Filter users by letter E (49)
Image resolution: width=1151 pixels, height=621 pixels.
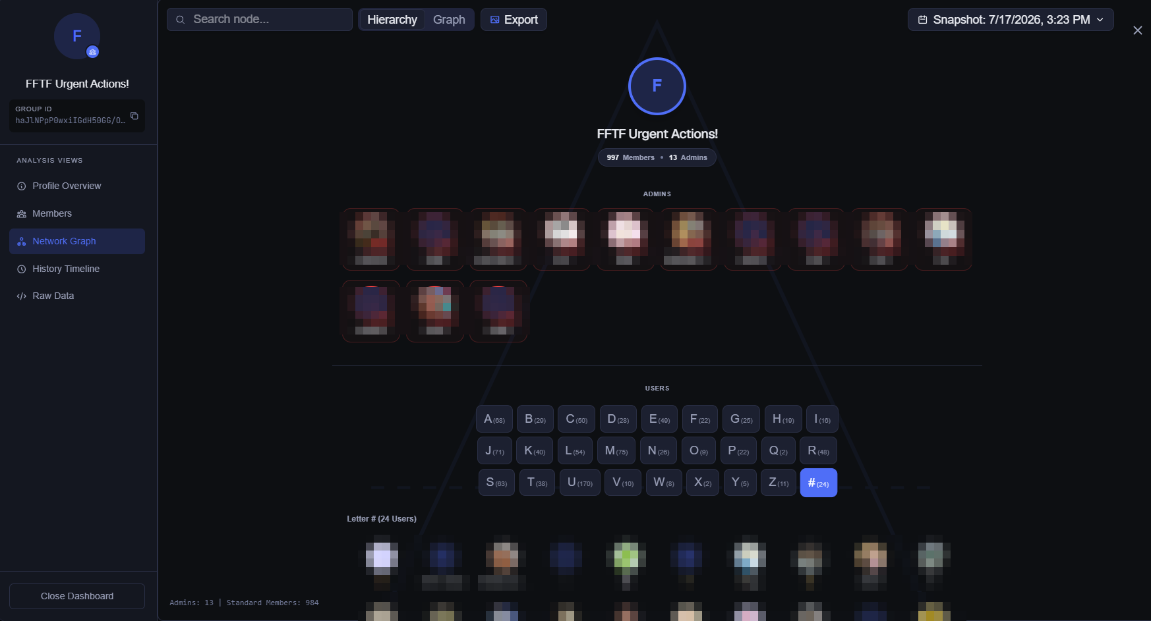659,419
